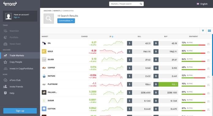Change the 1D chart period sorter
213x116 pixels.
pyautogui.click(x=111, y=37)
